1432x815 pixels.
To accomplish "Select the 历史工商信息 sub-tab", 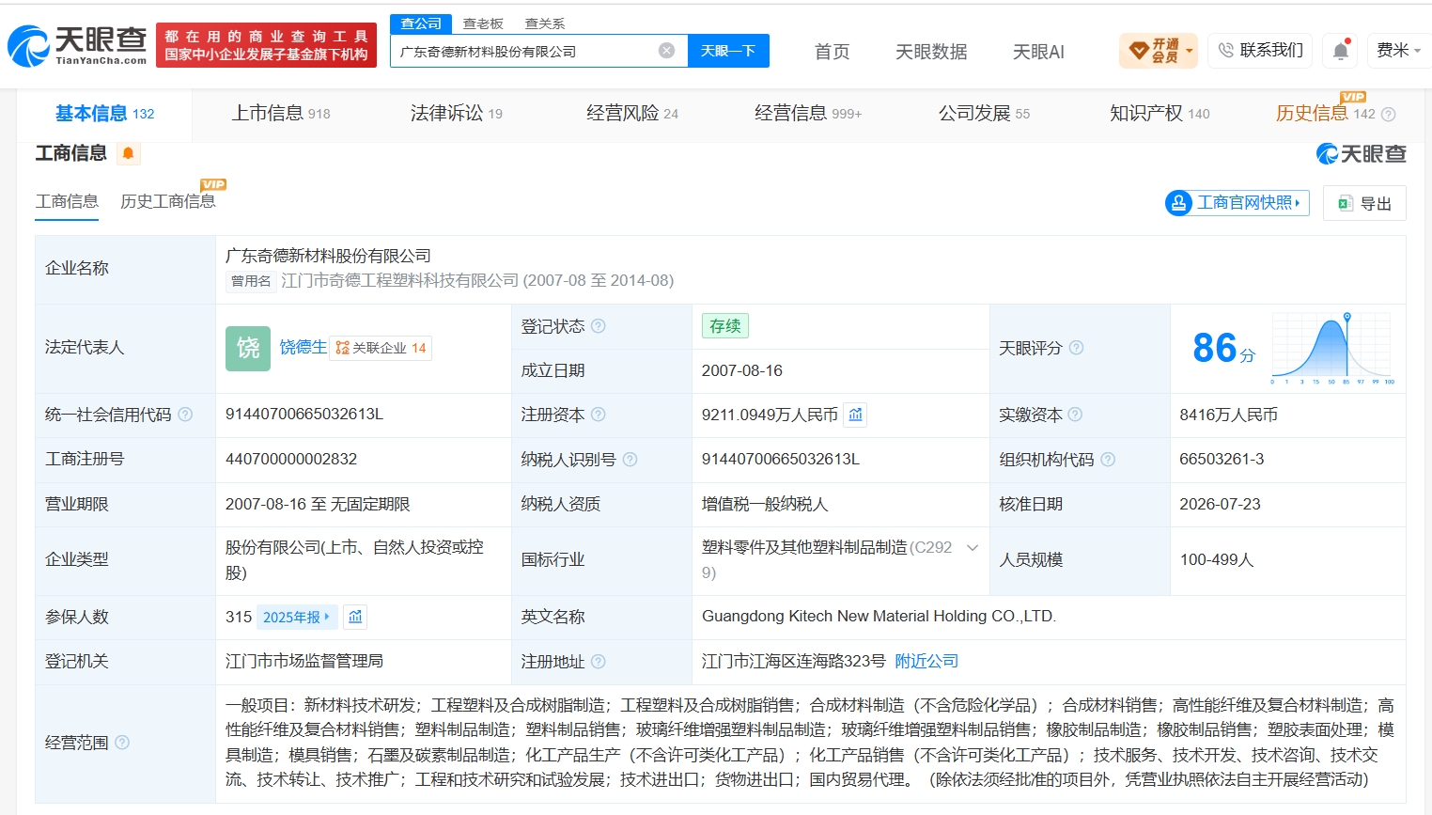I will tap(168, 201).
